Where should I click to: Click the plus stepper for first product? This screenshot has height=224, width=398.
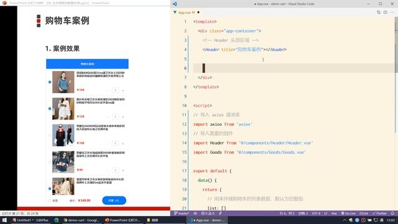(123, 90)
